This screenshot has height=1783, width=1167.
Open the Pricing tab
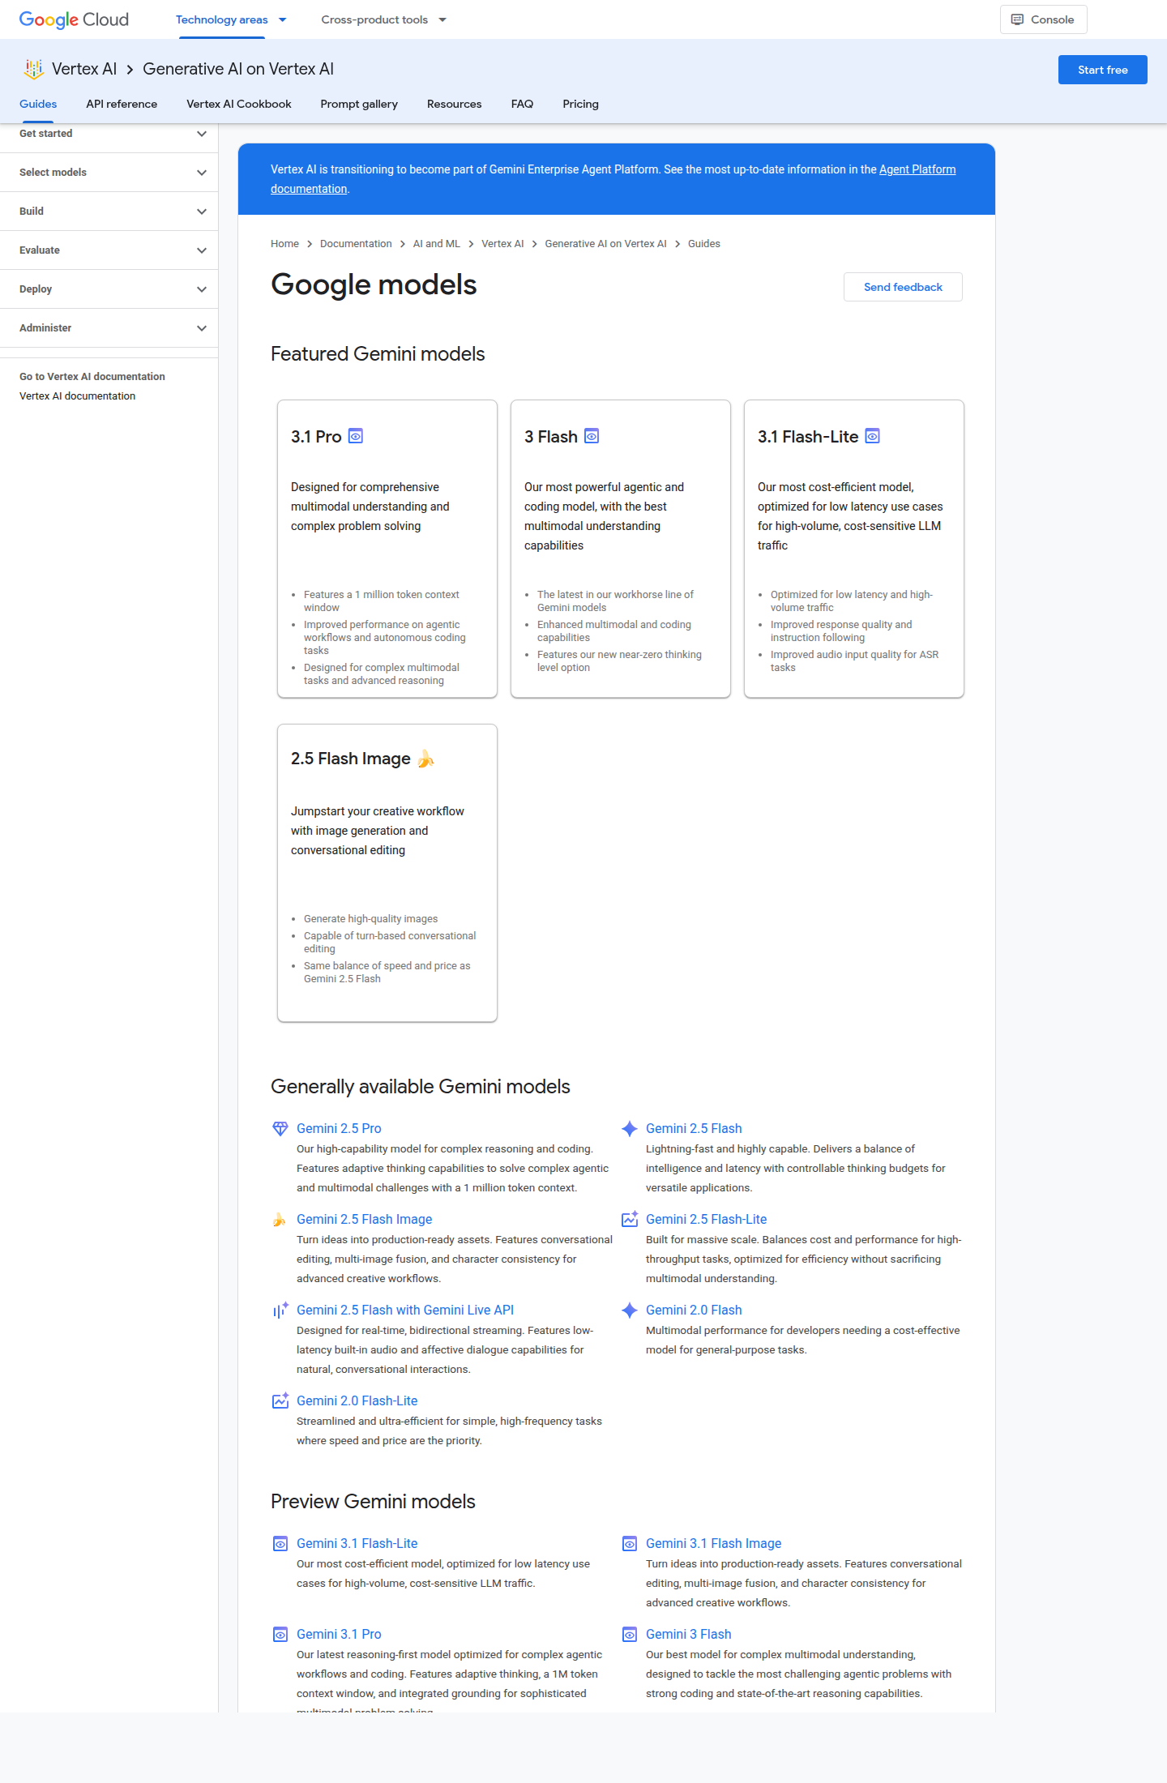coord(580,104)
